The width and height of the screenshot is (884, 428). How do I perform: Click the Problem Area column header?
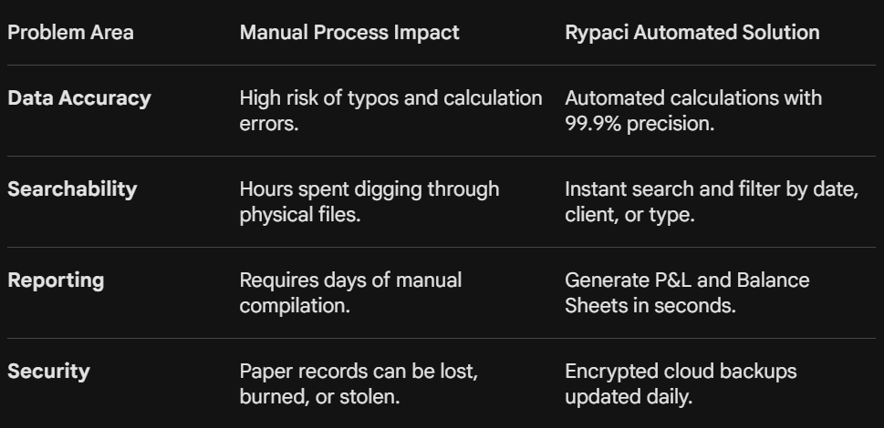[70, 33]
